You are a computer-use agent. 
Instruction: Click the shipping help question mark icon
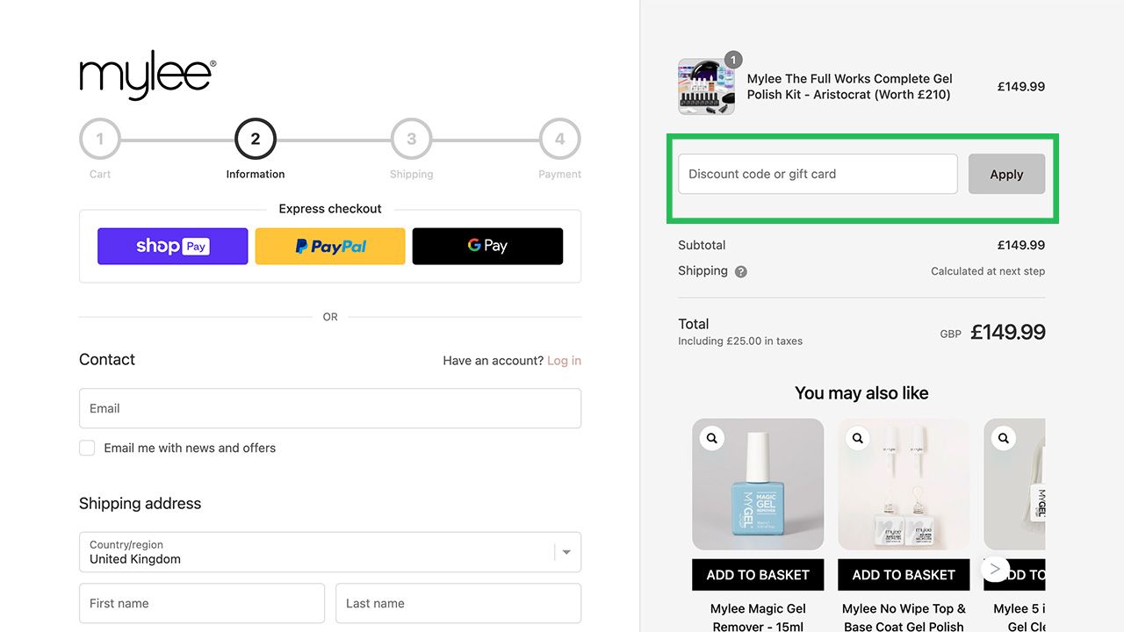[740, 272]
